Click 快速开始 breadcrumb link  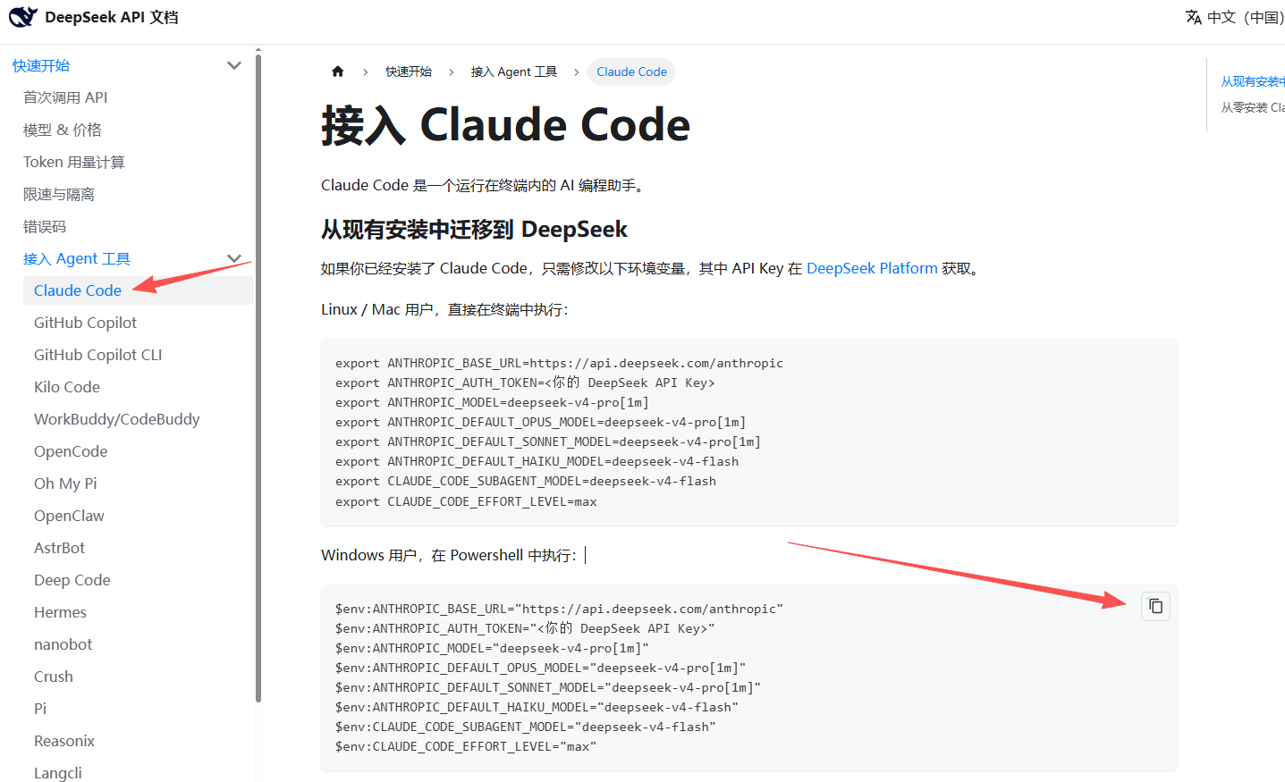click(409, 71)
